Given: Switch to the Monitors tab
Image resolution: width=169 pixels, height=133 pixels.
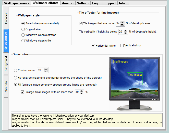Looking at the screenshot, I should (x=68, y=3).
